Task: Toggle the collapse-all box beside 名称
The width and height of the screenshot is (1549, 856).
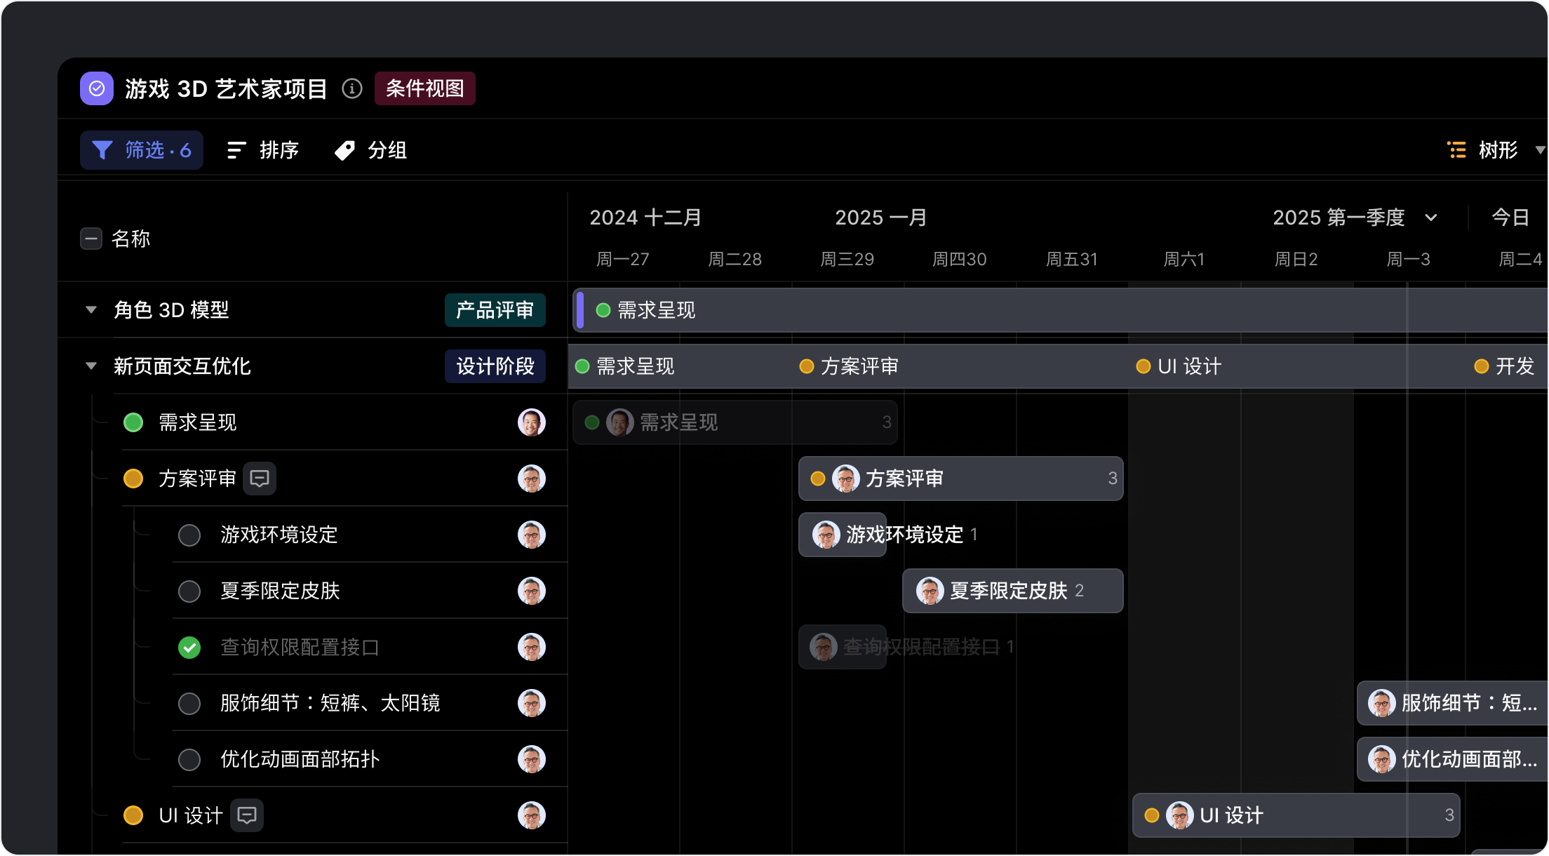Action: (x=91, y=239)
